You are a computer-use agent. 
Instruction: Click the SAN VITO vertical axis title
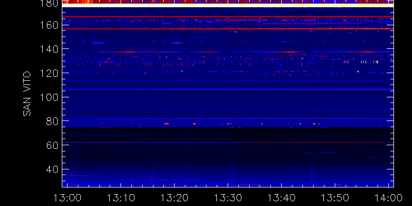pos(27,94)
